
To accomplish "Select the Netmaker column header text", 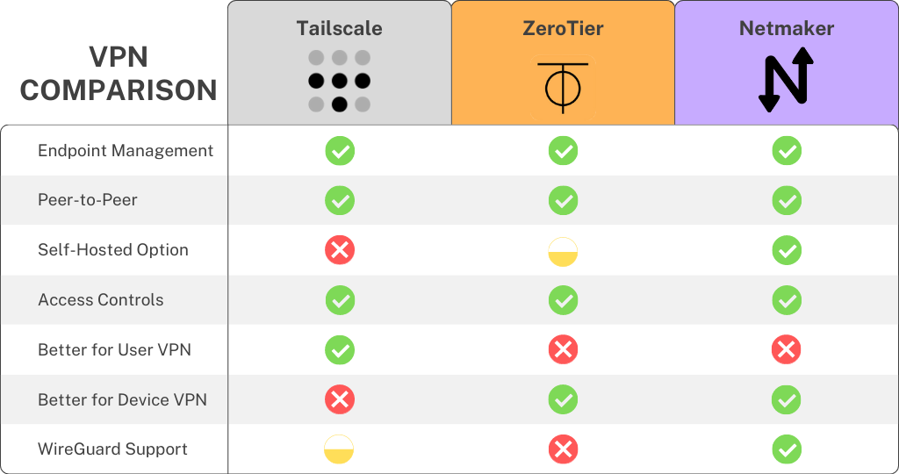I will point(786,28).
